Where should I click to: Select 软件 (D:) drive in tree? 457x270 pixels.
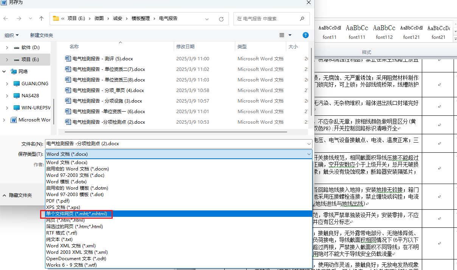(31, 48)
